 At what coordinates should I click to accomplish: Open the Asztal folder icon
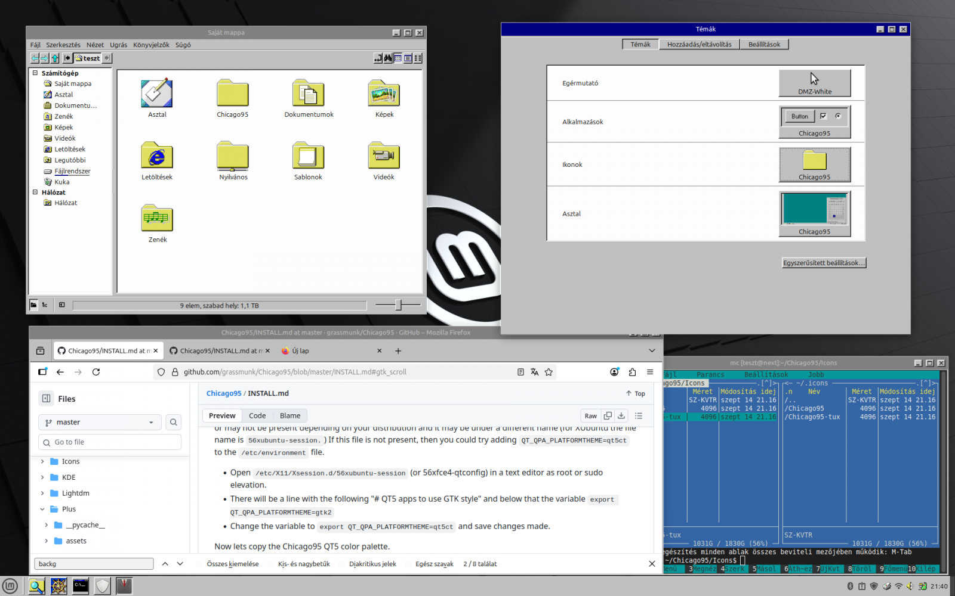pos(157,98)
